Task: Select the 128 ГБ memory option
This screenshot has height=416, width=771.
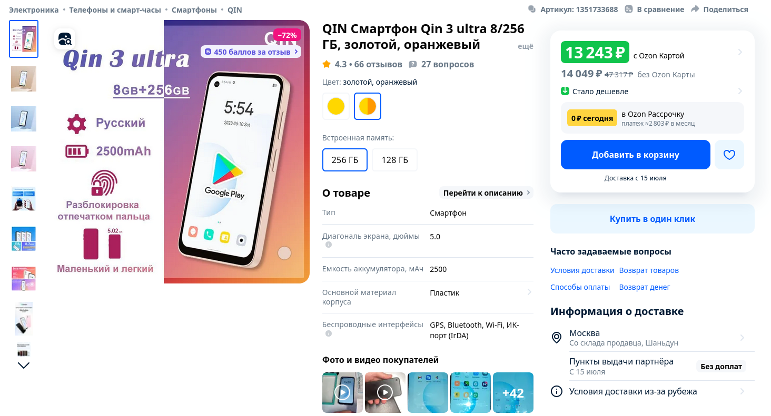Action: coord(395,160)
